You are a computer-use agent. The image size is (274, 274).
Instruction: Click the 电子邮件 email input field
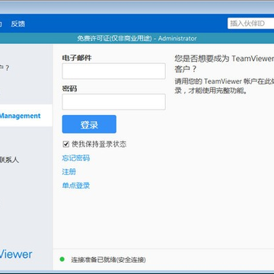[113, 71]
